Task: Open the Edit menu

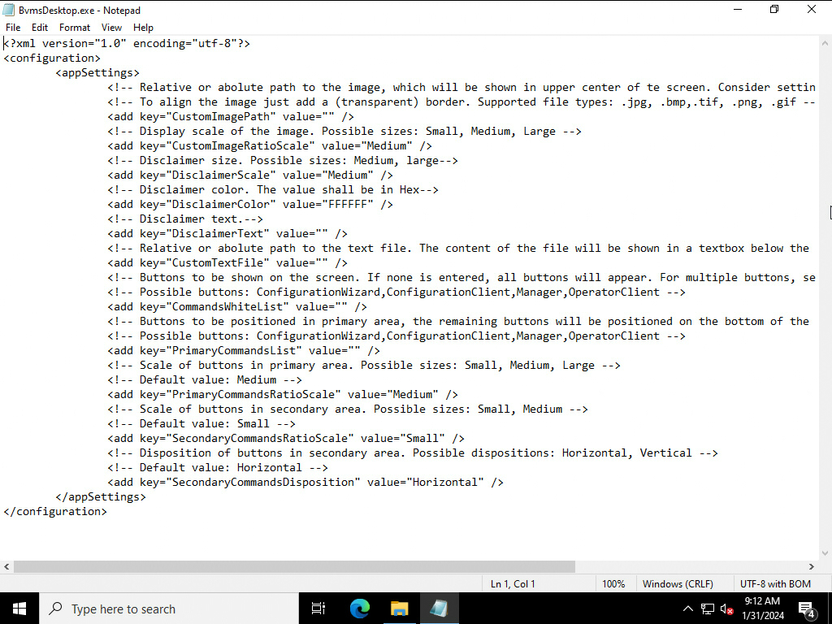Action: tap(40, 28)
